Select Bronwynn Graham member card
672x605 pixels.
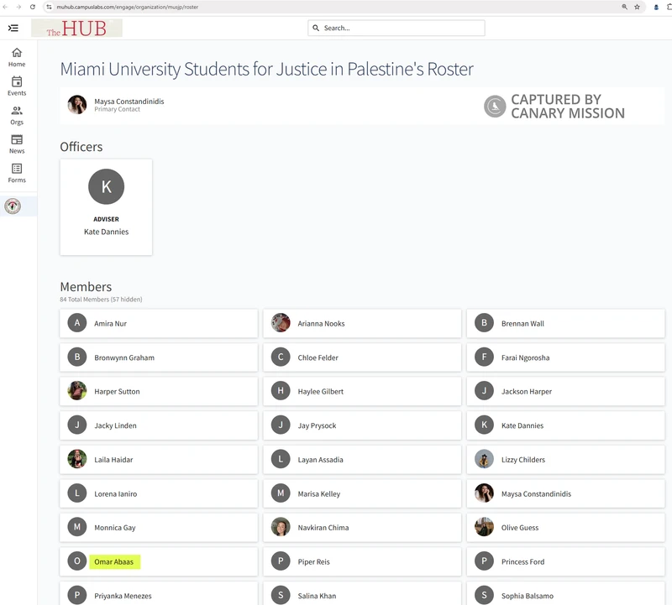pos(159,357)
